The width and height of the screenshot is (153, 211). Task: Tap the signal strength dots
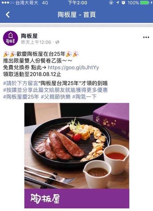8,3
